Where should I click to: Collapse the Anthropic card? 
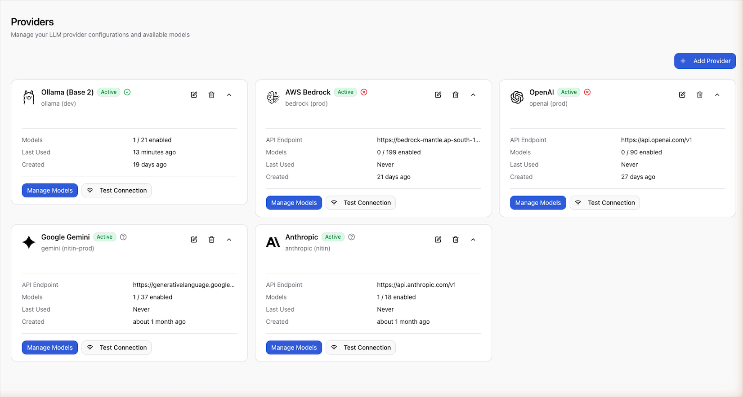(473, 240)
